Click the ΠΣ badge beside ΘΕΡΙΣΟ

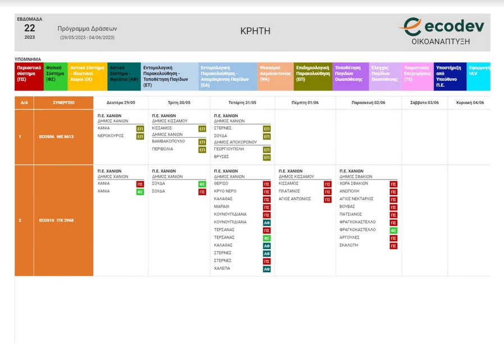267,184
